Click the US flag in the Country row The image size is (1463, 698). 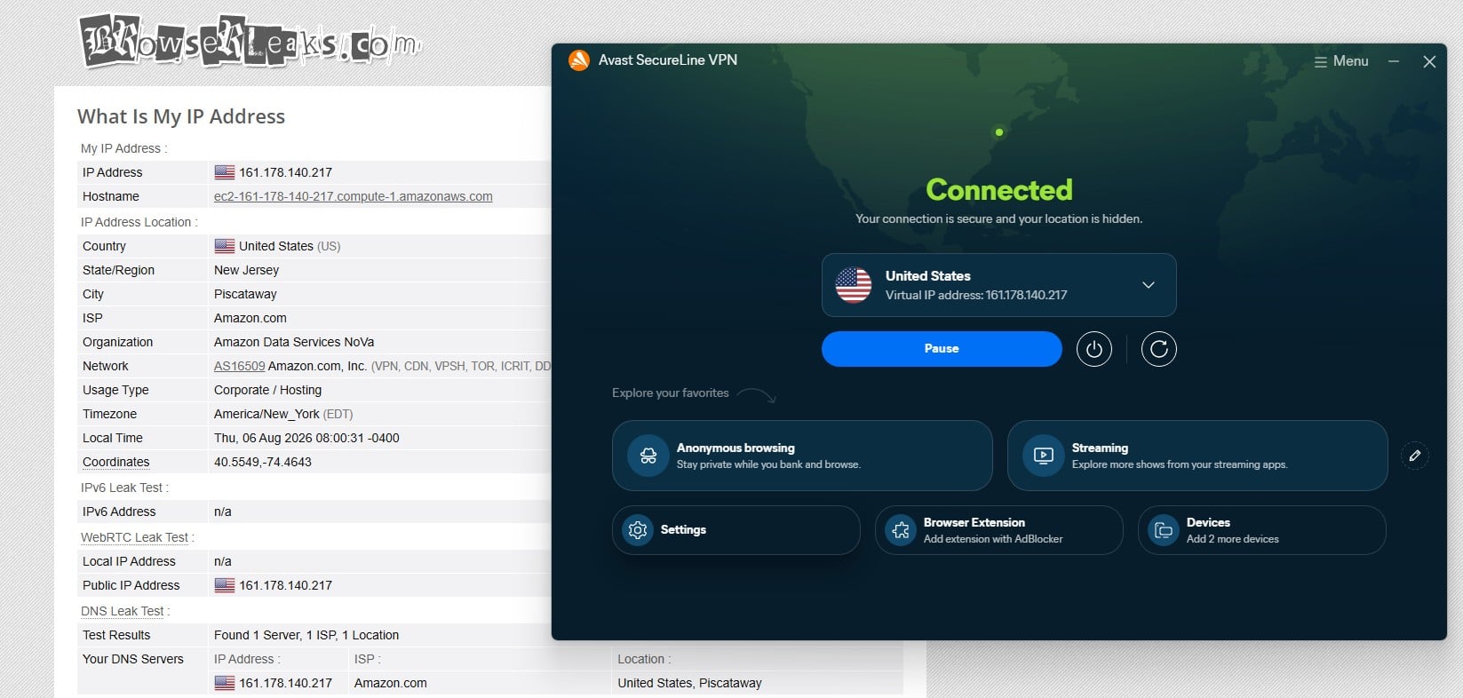(x=225, y=246)
